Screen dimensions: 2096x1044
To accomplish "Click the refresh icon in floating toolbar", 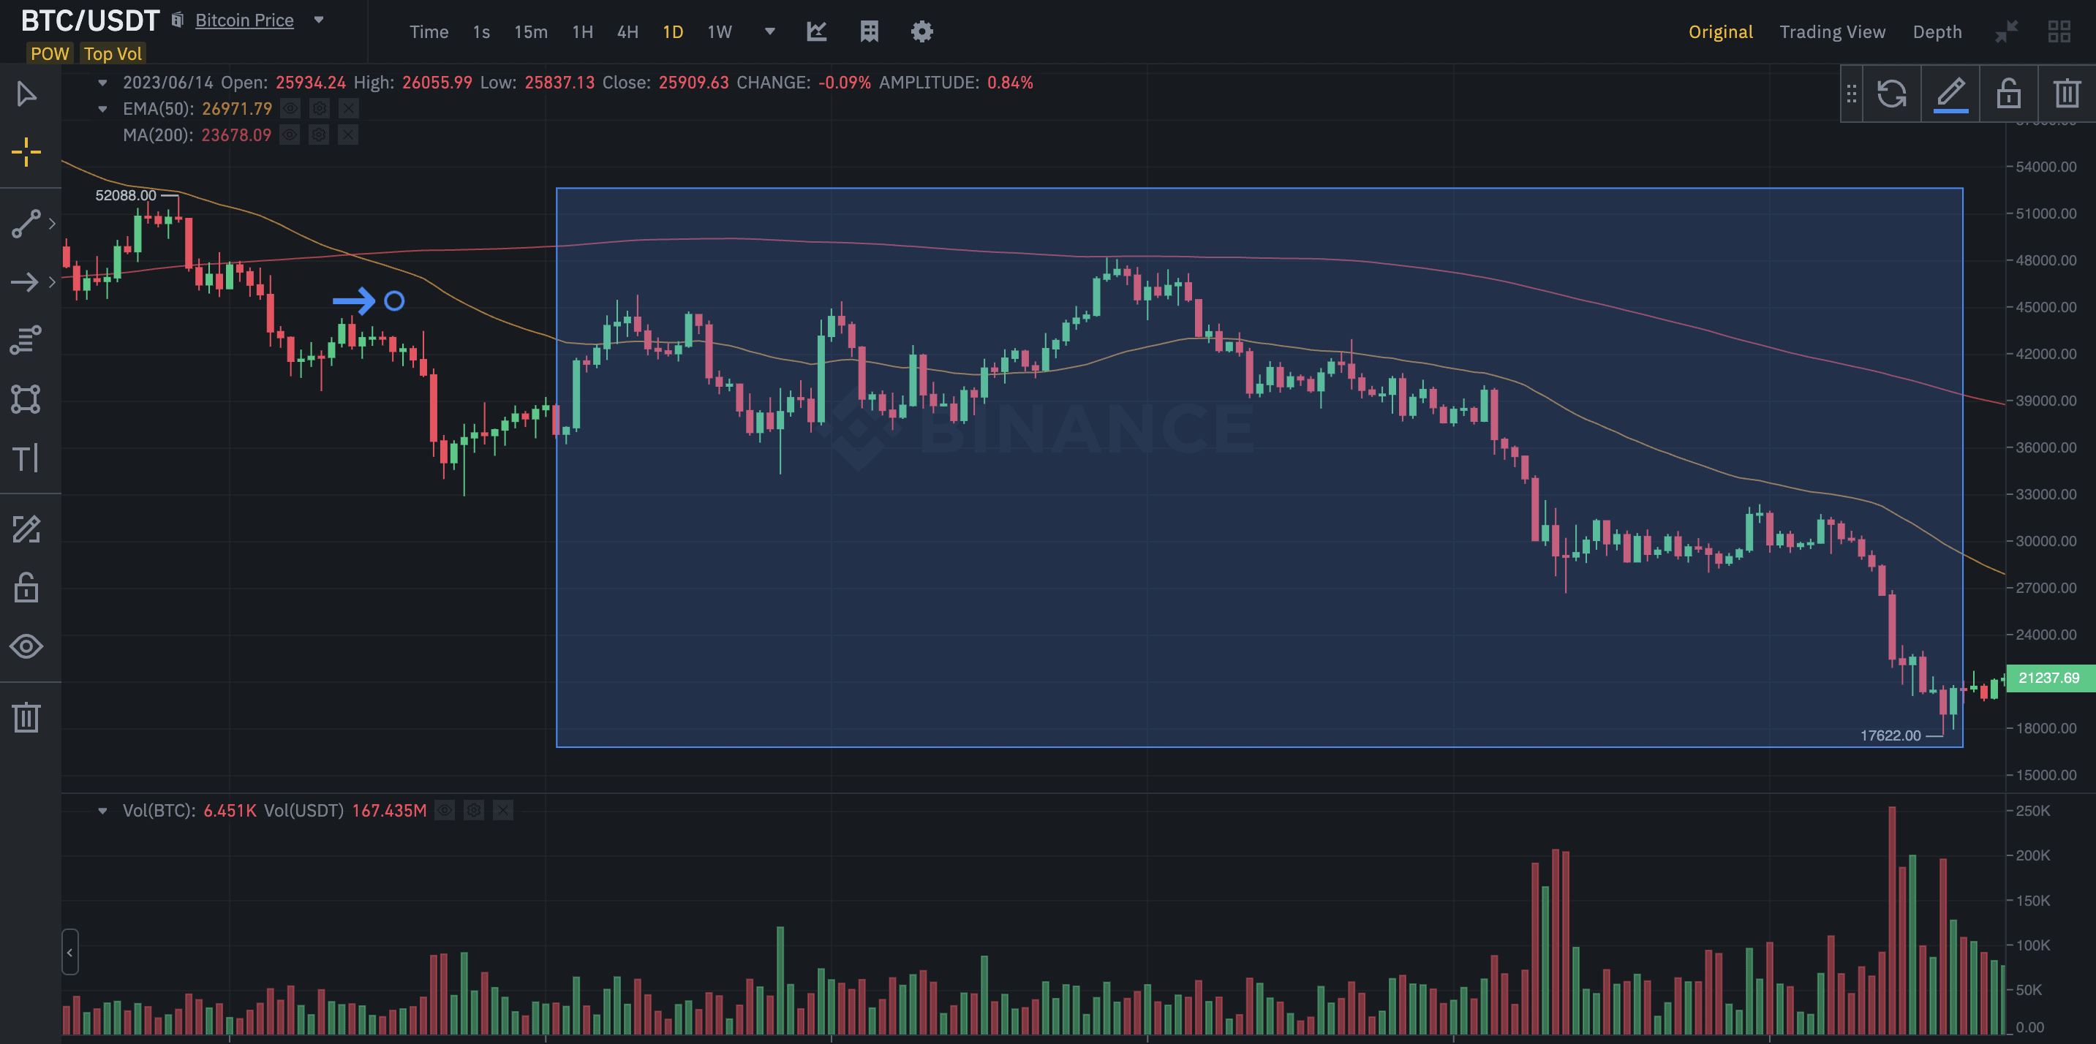I will tap(1891, 94).
